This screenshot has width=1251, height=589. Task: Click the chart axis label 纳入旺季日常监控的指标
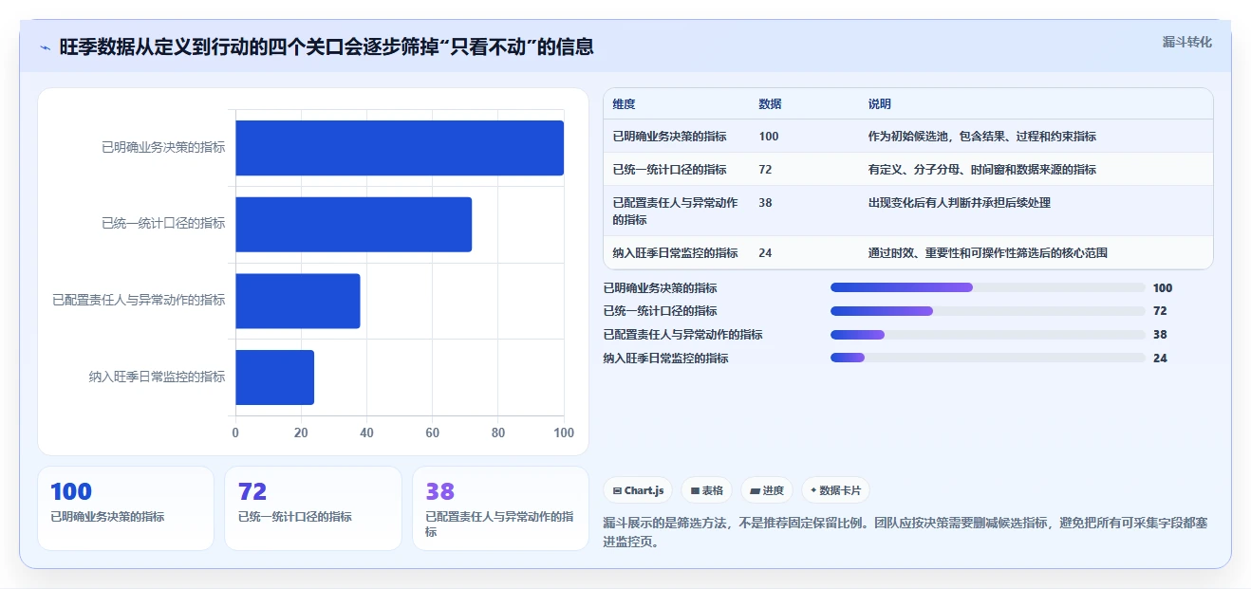coord(157,377)
